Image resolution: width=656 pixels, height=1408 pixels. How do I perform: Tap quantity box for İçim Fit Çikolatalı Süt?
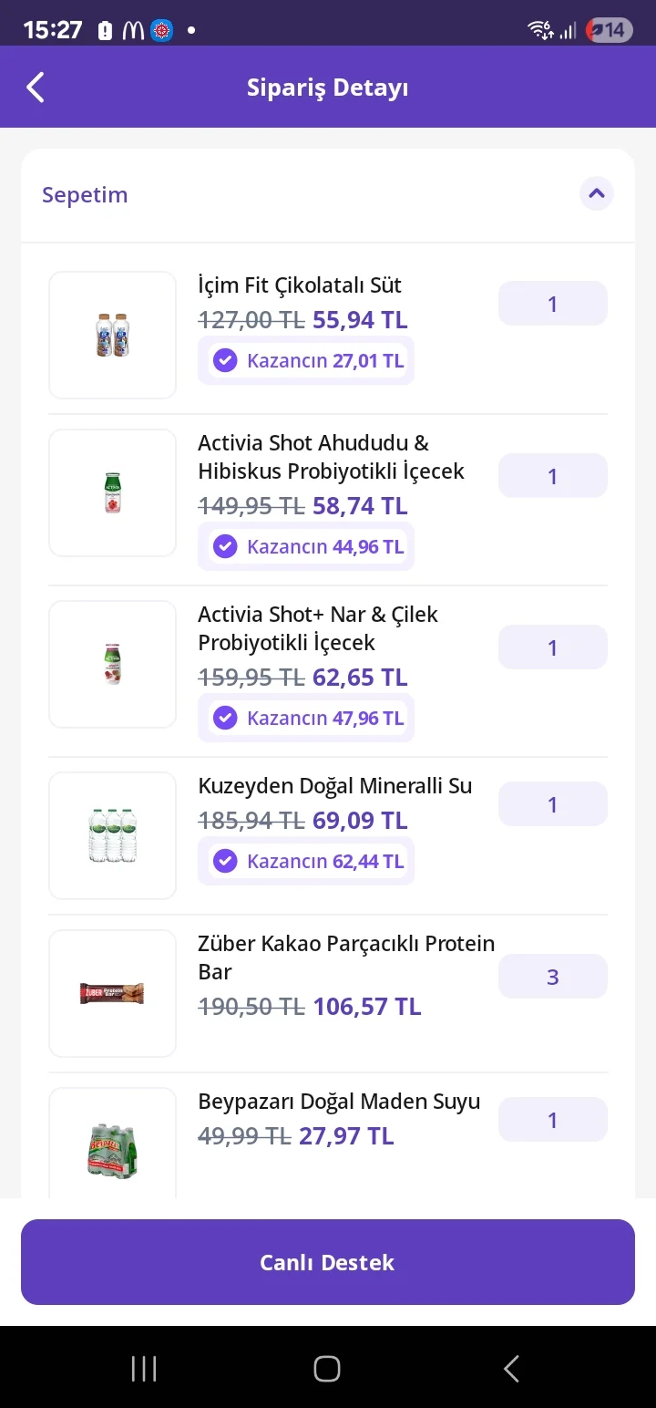pos(552,304)
